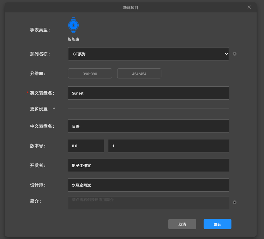This screenshot has height=239, width=264.
Task: Click the Chinese dial name field 日落
Action: pyautogui.click(x=148, y=126)
